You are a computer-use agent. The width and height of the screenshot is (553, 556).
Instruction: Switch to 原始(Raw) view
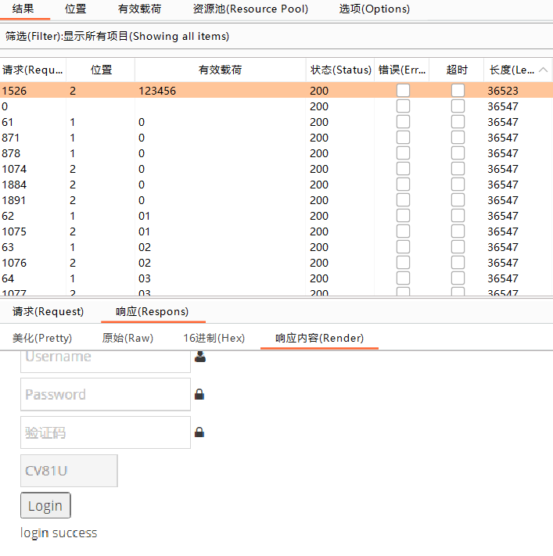click(x=127, y=338)
